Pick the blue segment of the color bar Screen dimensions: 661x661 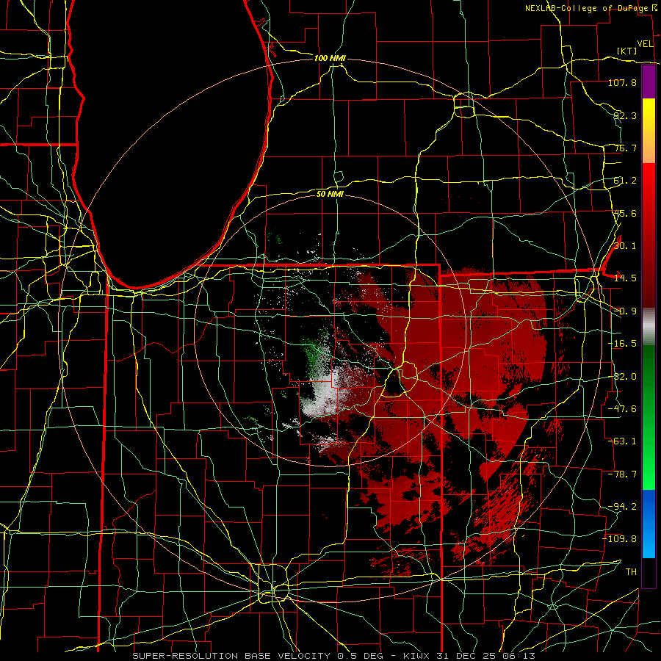point(649,524)
